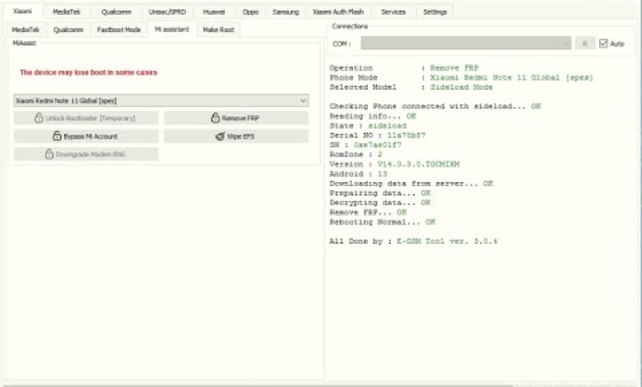642x387 pixels.
Task: Click the red device may lose boot warning
Action: click(x=88, y=72)
